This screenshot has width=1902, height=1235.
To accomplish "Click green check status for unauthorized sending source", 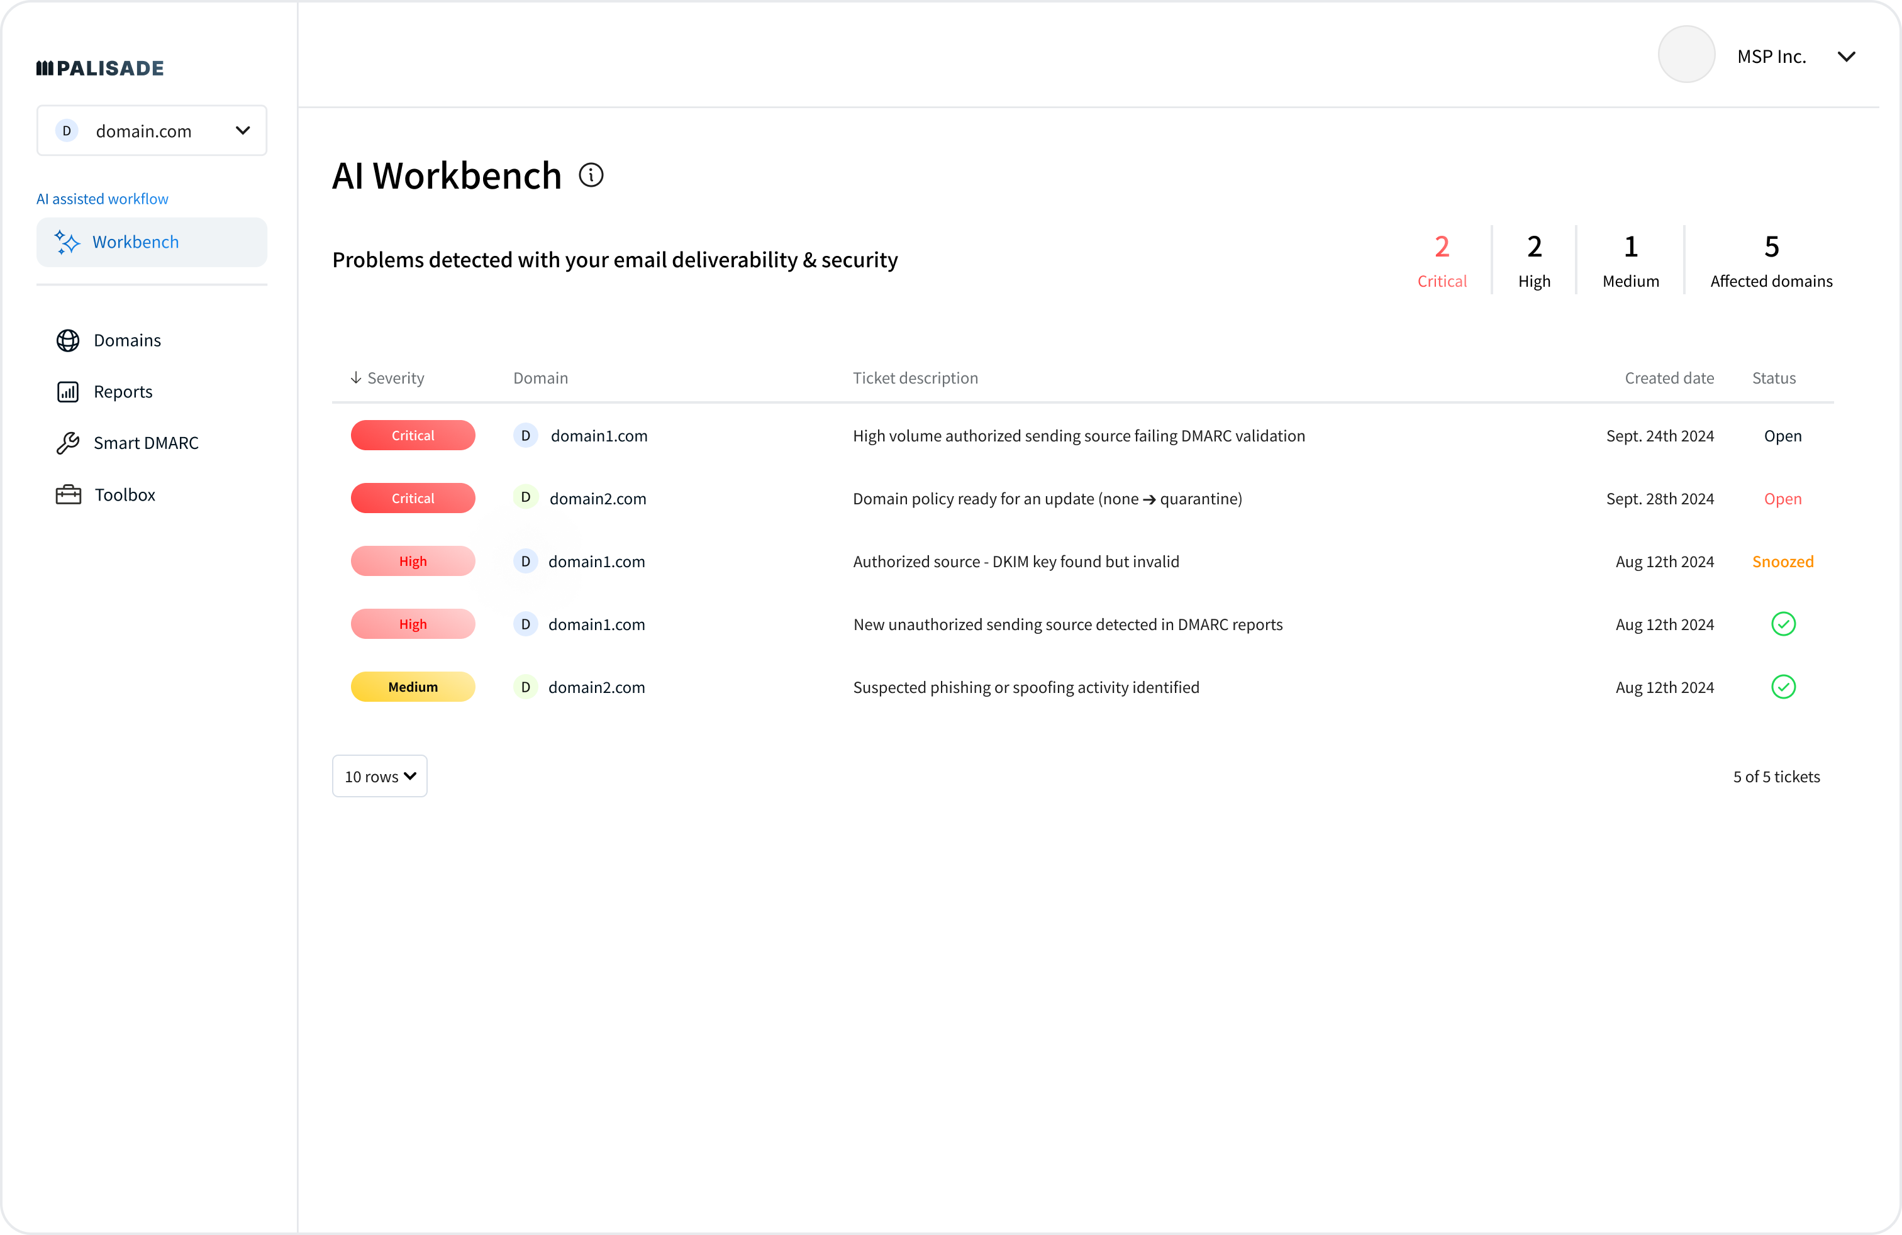I will tap(1783, 624).
